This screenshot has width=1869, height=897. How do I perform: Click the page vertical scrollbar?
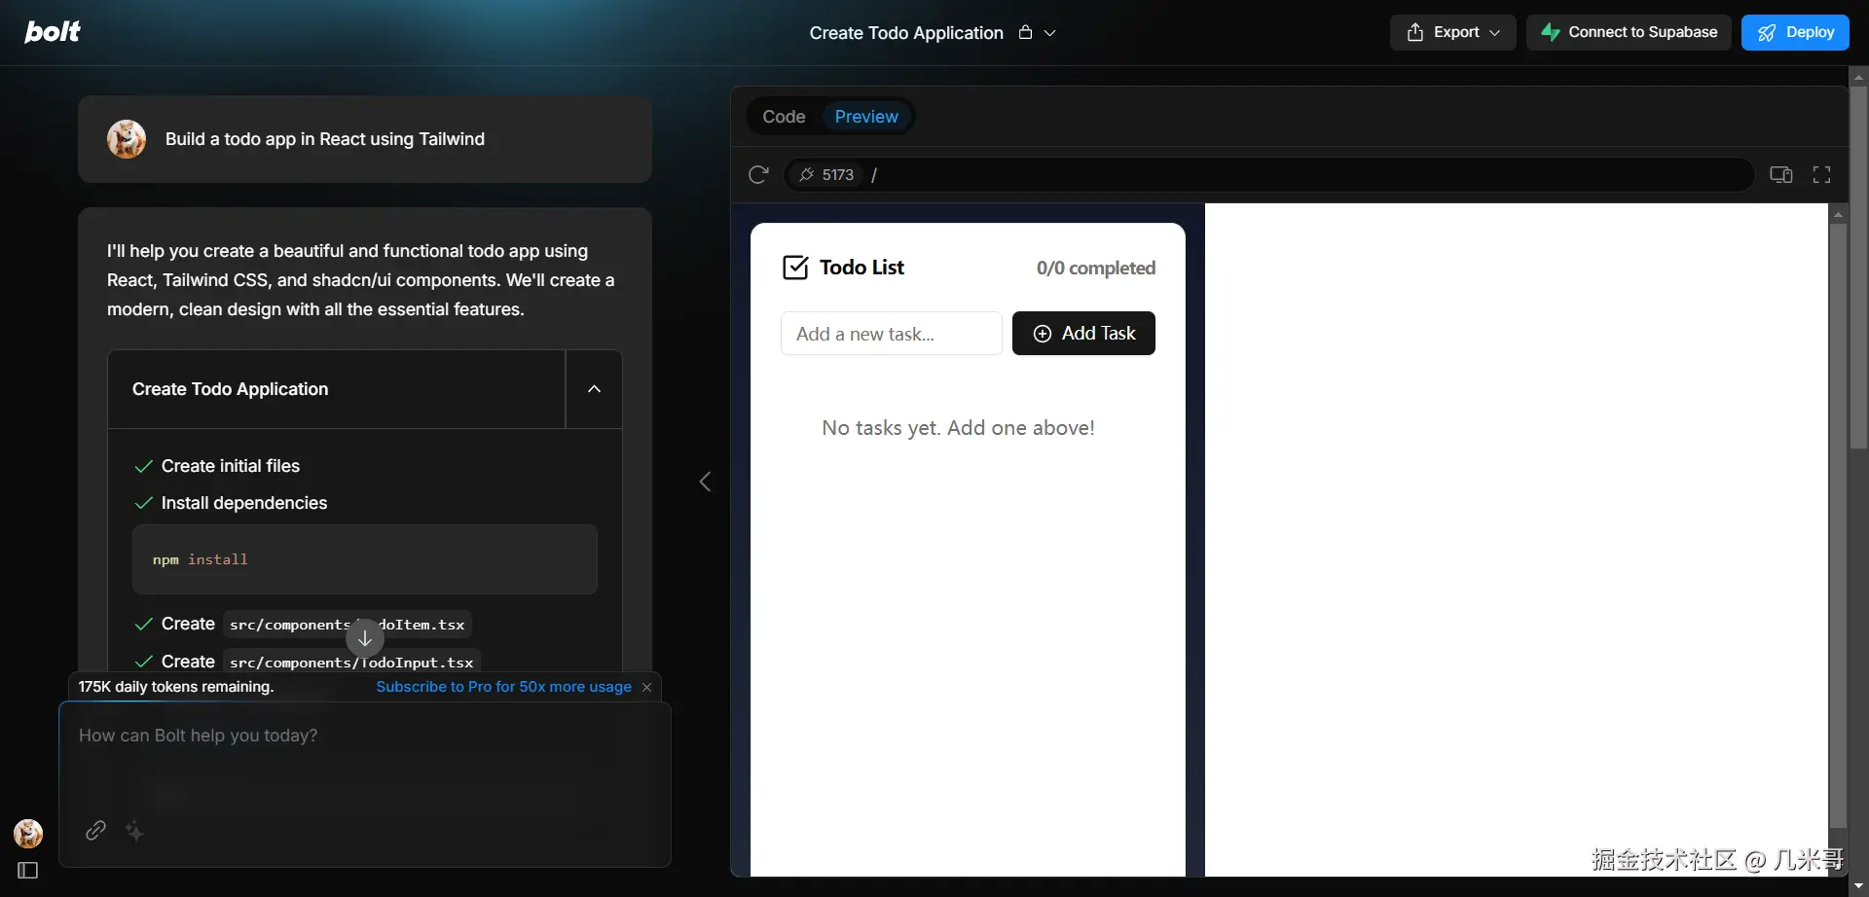pyautogui.click(x=1858, y=268)
